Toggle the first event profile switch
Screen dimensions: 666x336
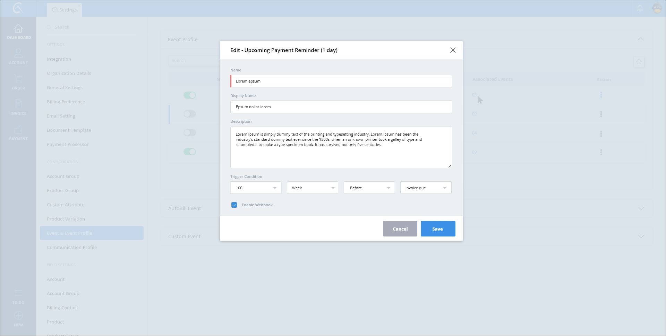(x=190, y=95)
